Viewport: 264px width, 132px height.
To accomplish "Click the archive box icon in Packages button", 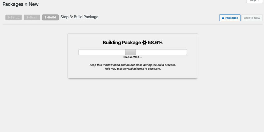I will pyautogui.click(x=223, y=18).
